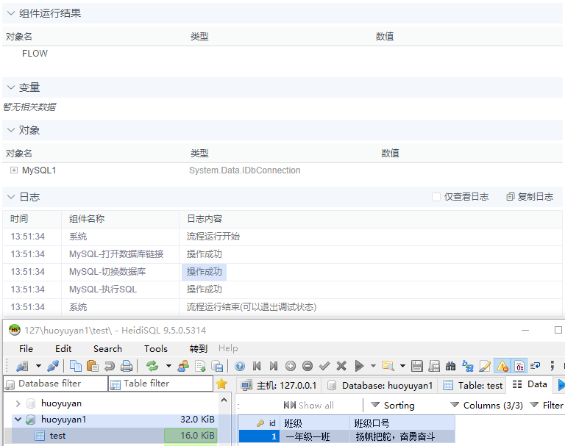Toggle the stop on errors warning icon
Viewport: 565px width, 446px height.
pos(502,366)
